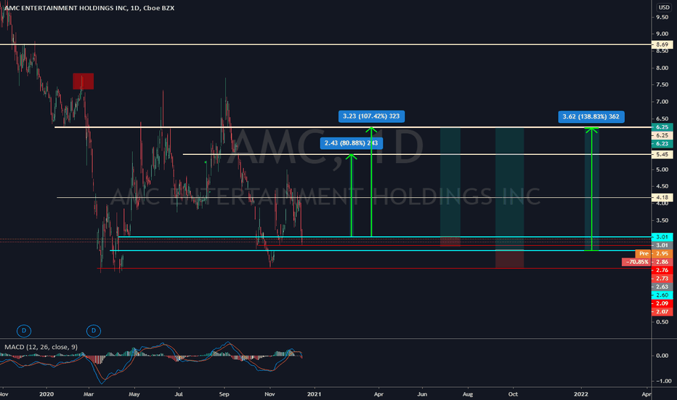The height and width of the screenshot is (400, 677).
Task: Click the 2.73 price label
Action: click(662, 279)
